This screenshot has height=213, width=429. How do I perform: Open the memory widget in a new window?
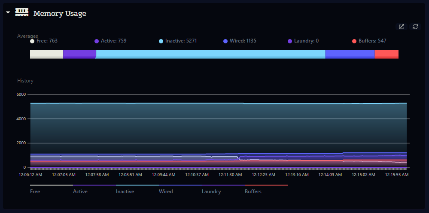point(402,27)
